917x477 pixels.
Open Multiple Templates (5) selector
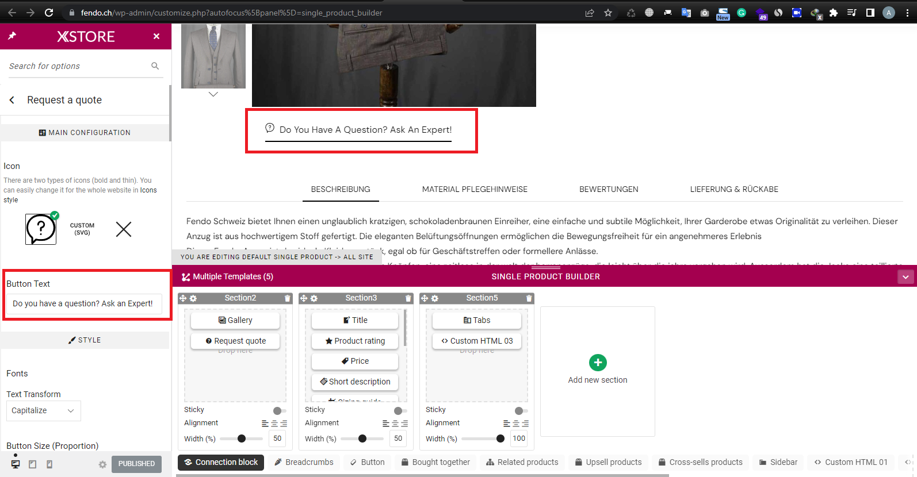tap(227, 276)
